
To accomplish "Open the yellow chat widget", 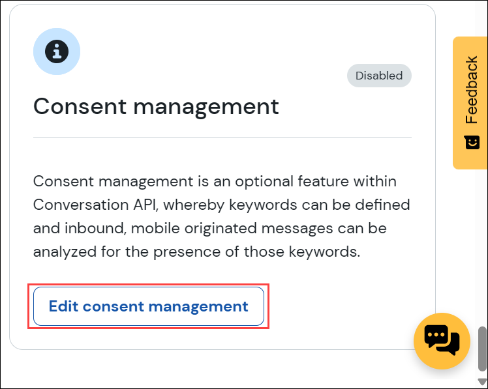I will [442, 341].
